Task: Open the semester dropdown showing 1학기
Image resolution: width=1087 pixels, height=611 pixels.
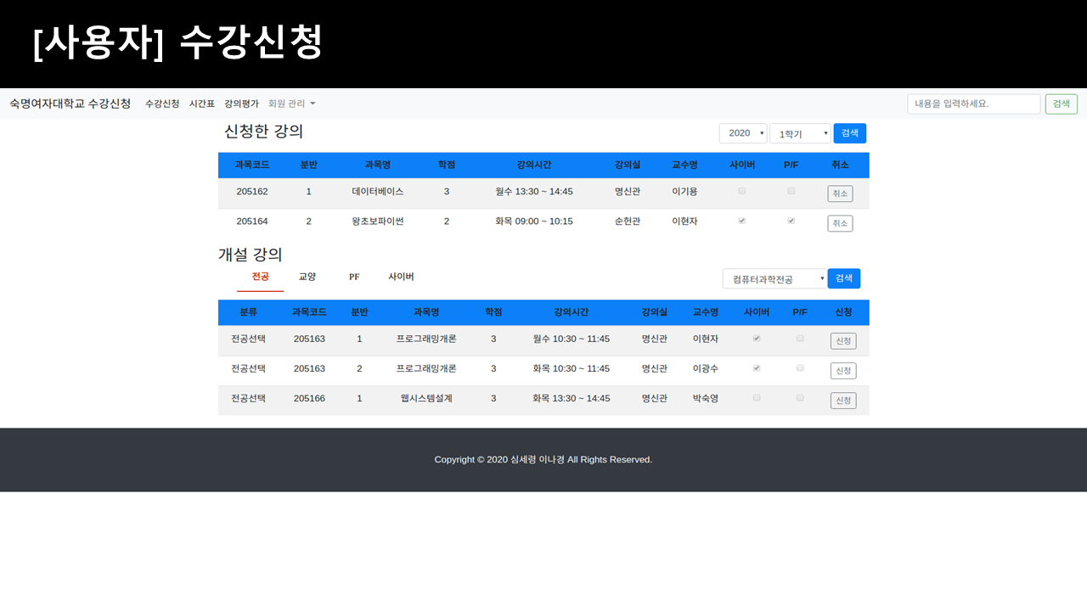Action: pos(799,133)
